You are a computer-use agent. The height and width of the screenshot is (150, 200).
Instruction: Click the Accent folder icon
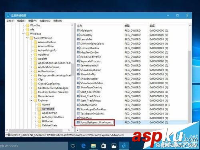click(x=39, y=104)
